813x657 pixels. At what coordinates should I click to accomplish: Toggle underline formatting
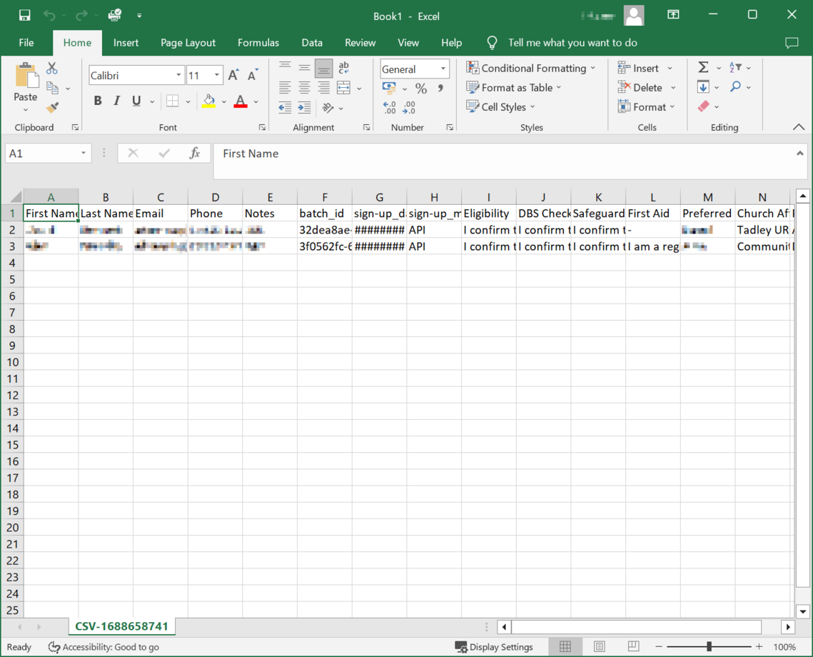[136, 101]
